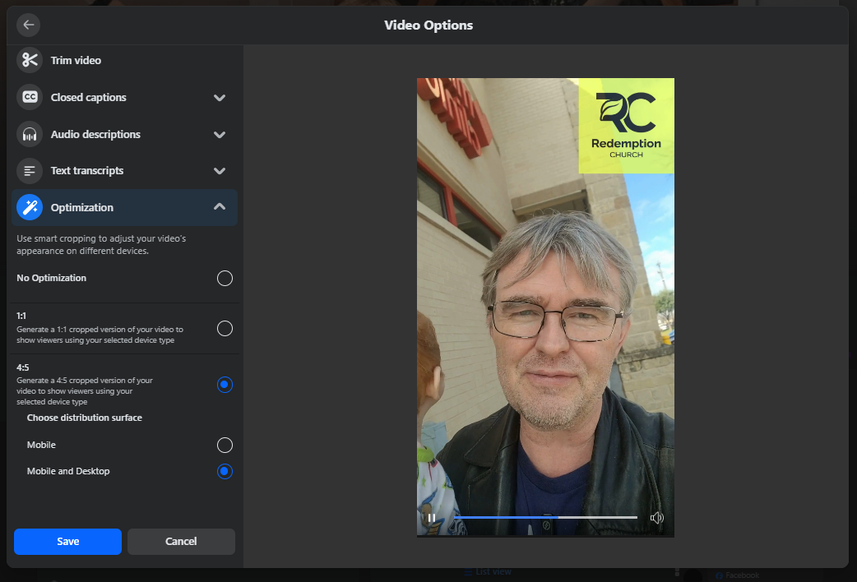Expand the Text transcripts chevron
Viewport: 857px width, 582px height.
[x=220, y=171]
